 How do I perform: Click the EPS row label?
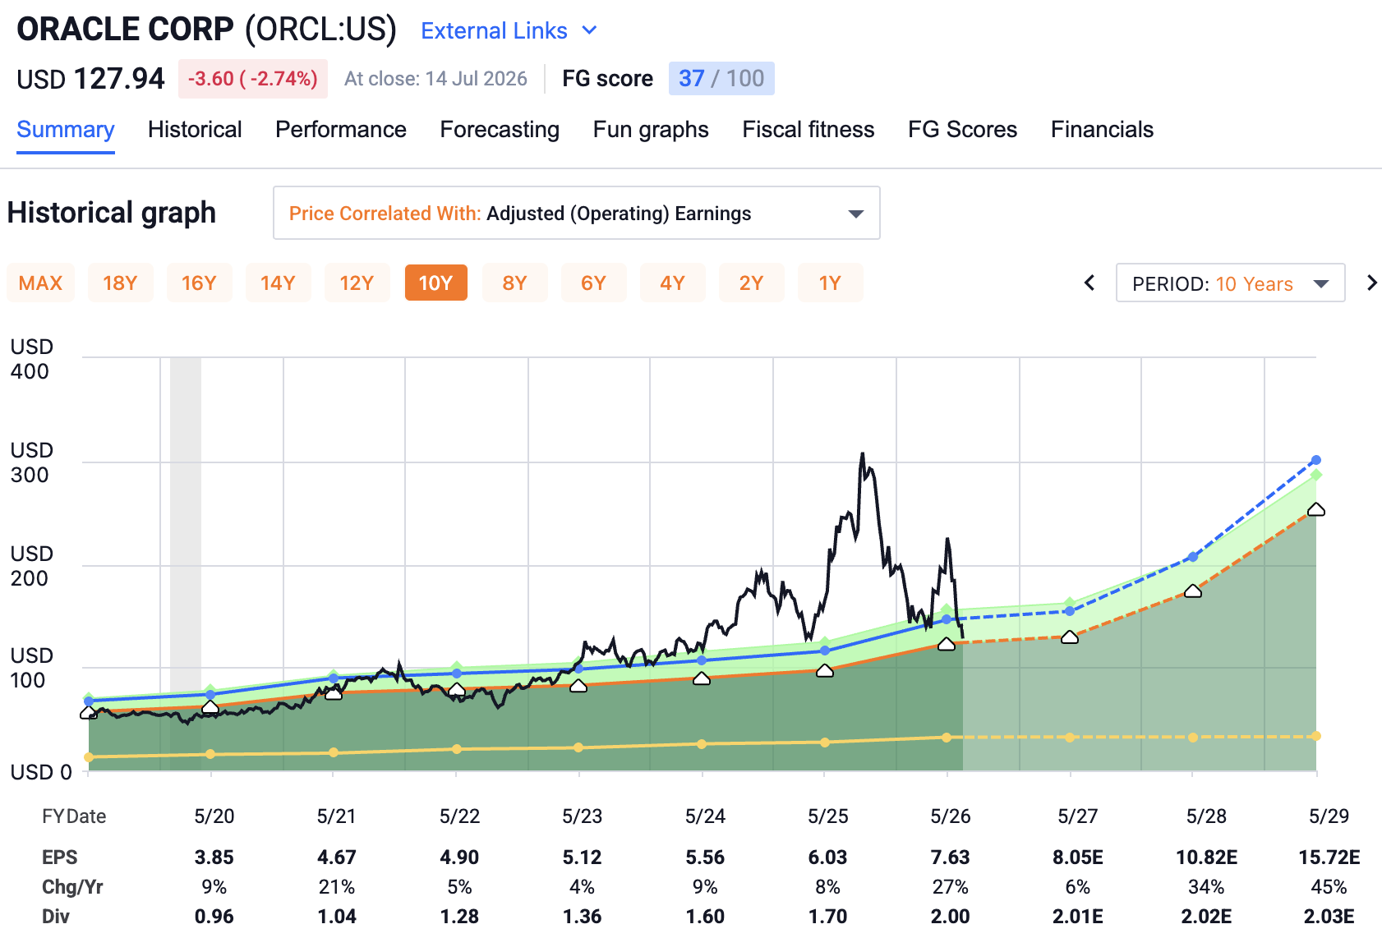[60, 858]
